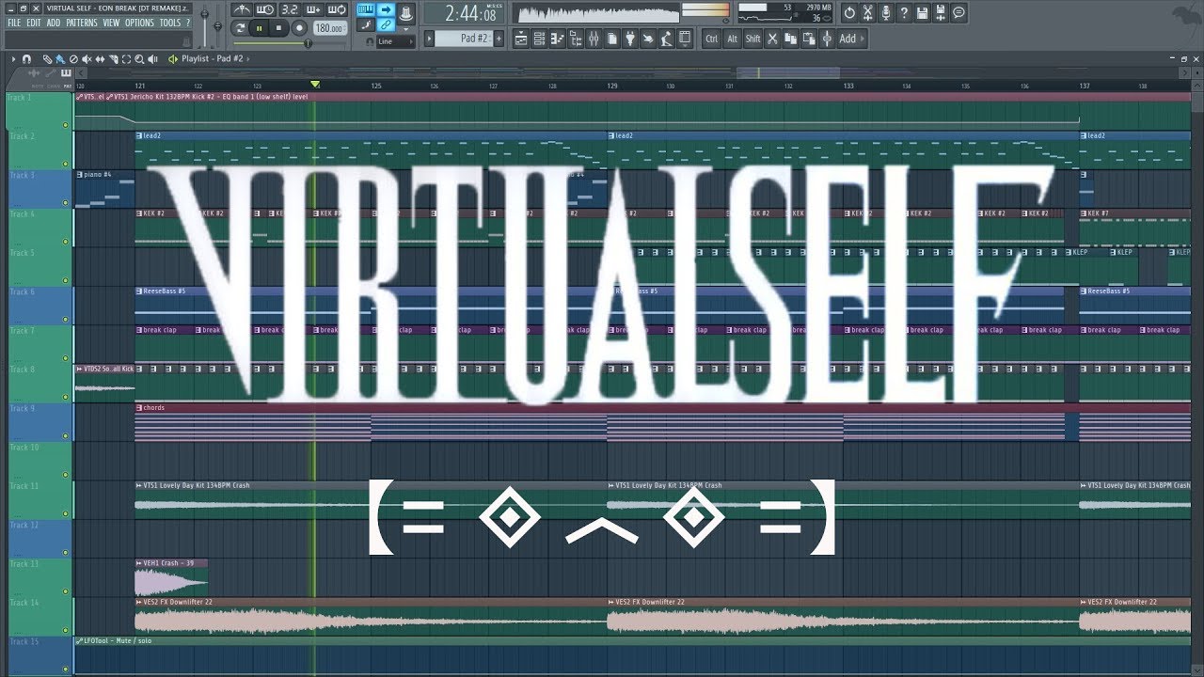This screenshot has width=1204, height=677.
Task: Toggle pattern/song mode switch
Action: pos(240,28)
